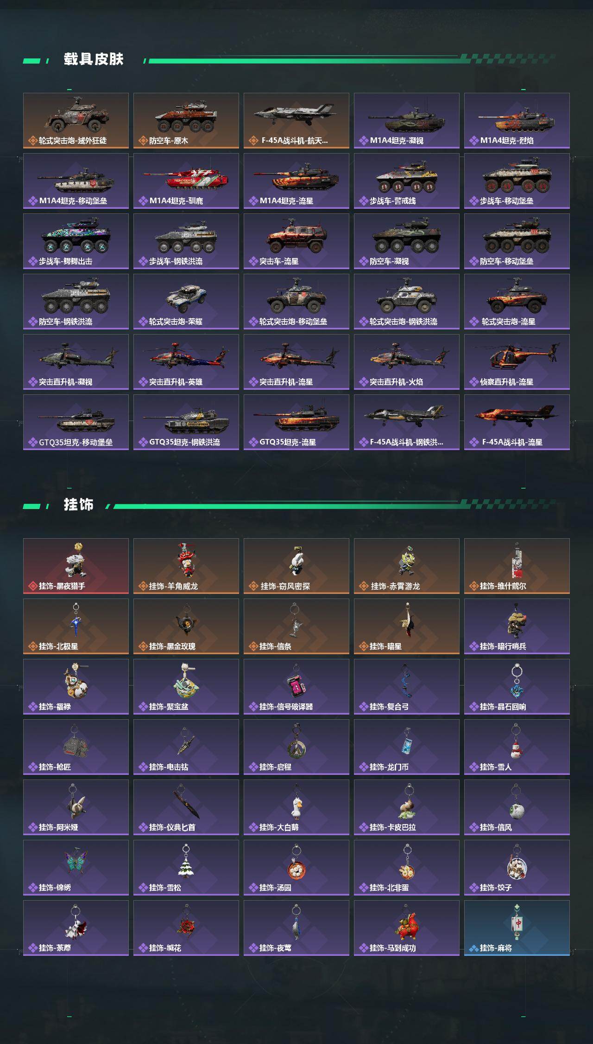Choose the 挂饰-锦绣 butterfly charm

(x=76, y=868)
